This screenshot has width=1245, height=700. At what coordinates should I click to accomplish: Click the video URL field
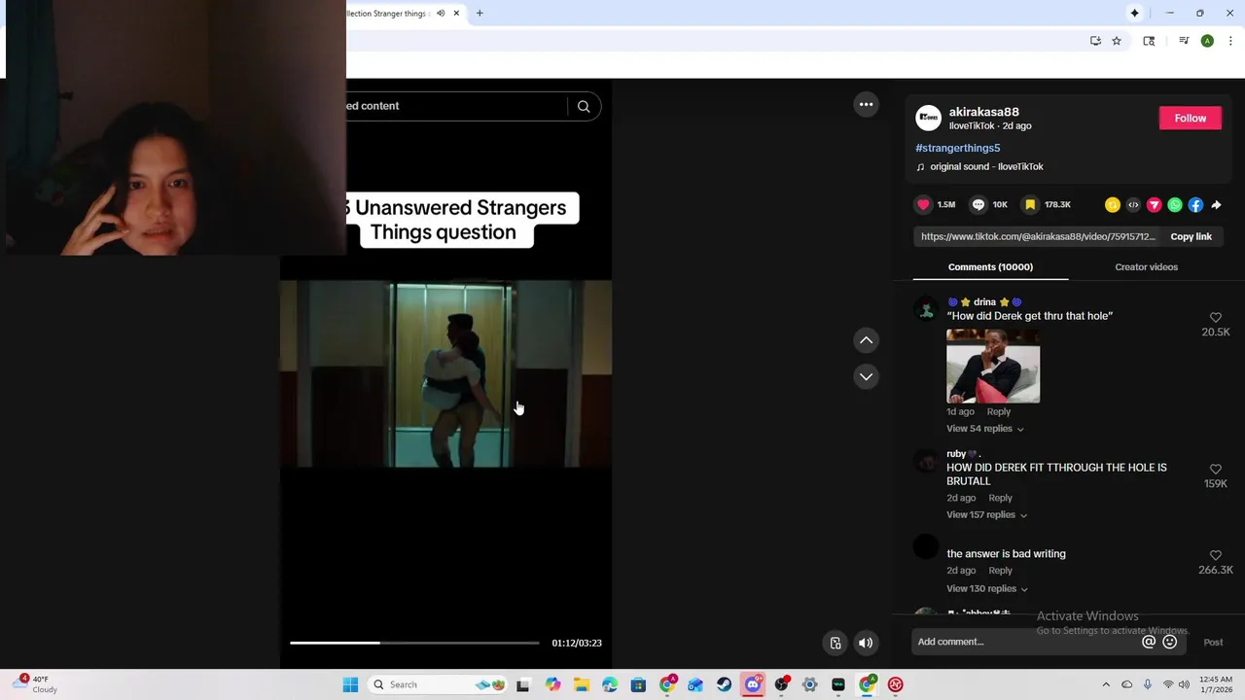(x=1038, y=236)
